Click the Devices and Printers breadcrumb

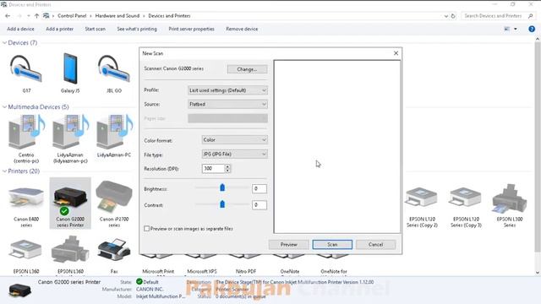click(169, 16)
